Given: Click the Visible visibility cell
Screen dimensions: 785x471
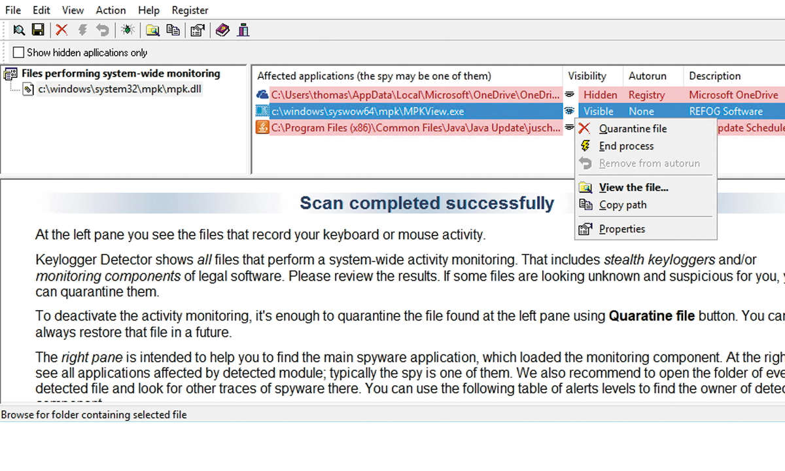Looking at the screenshot, I should click(x=599, y=111).
